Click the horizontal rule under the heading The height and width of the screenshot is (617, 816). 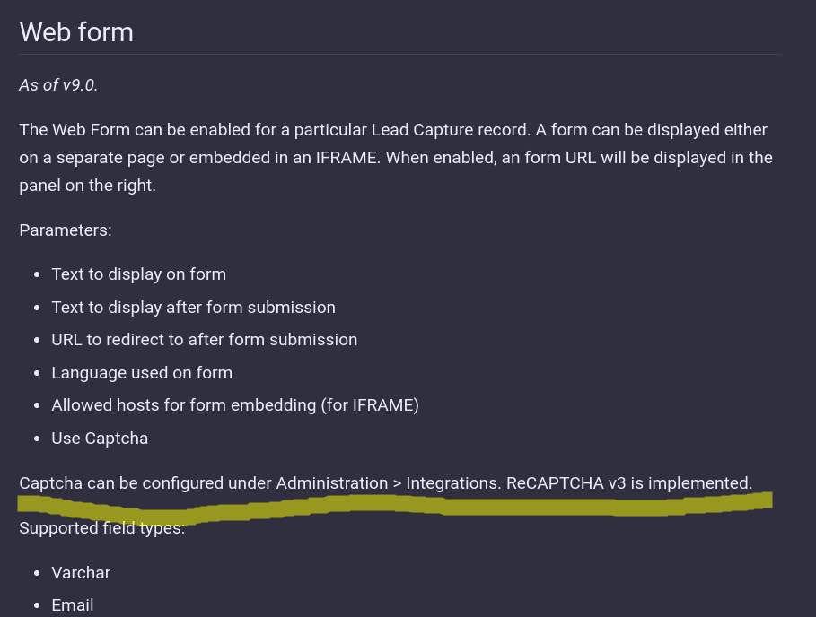click(x=399, y=55)
